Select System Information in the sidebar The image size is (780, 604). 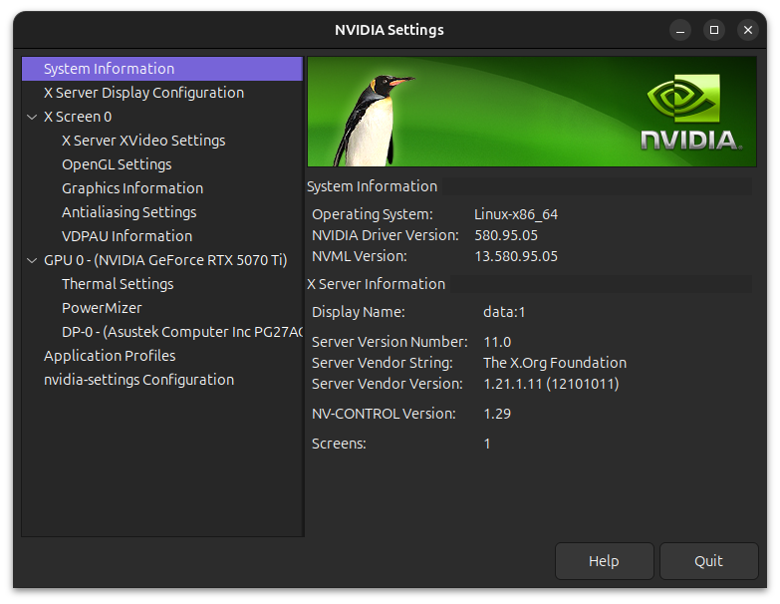[x=162, y=69]
